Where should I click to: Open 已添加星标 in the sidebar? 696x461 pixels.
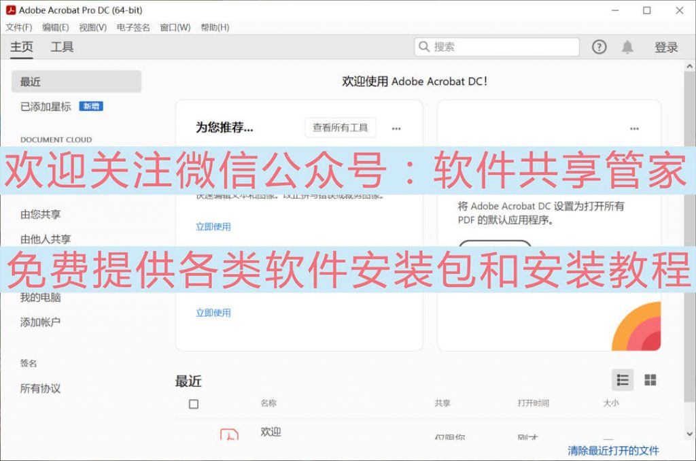pyautogui.click(x=46, y=107)
